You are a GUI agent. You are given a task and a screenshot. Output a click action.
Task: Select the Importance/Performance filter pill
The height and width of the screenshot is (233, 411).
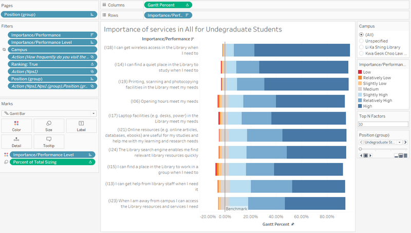(x=52, y=35)
